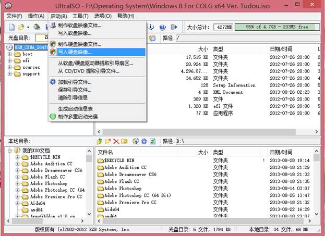Click the go up folder icon in local toolbar
This screenshot has height=236, width=325.
(x=100, y=141)
